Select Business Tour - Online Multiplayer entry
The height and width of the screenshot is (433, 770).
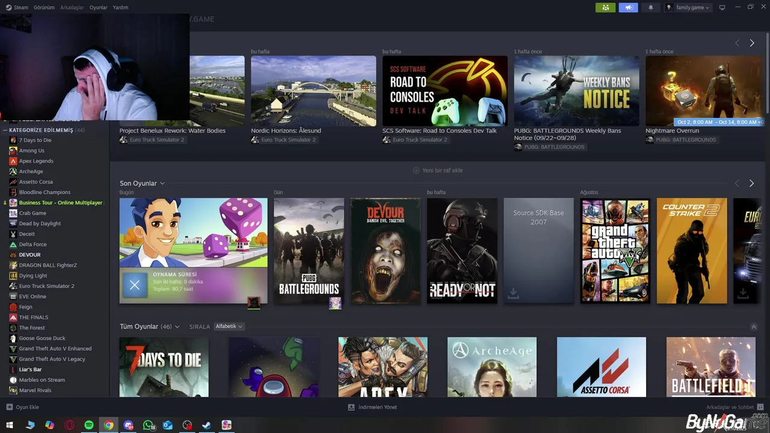point(60,203)
